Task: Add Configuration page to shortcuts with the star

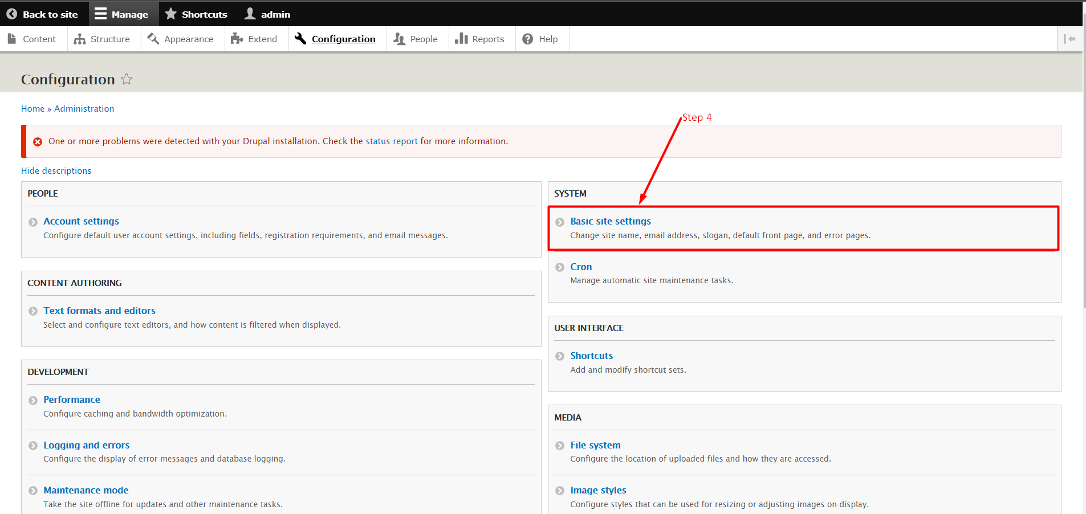Action: point(127,79)
